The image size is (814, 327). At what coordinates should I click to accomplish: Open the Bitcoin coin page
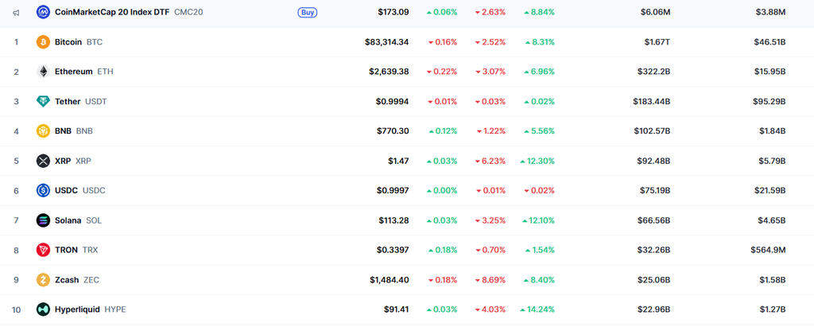click(79, 42)
